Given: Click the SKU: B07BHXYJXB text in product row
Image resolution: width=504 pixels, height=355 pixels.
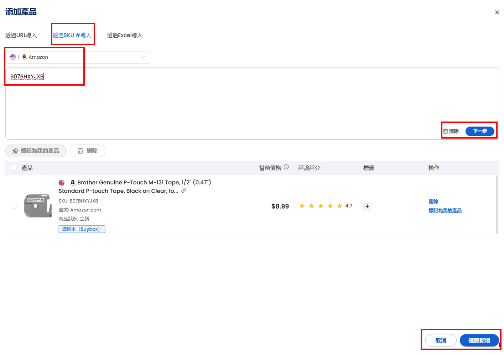Looking at the screenshot, I should [x=78, y=201].
